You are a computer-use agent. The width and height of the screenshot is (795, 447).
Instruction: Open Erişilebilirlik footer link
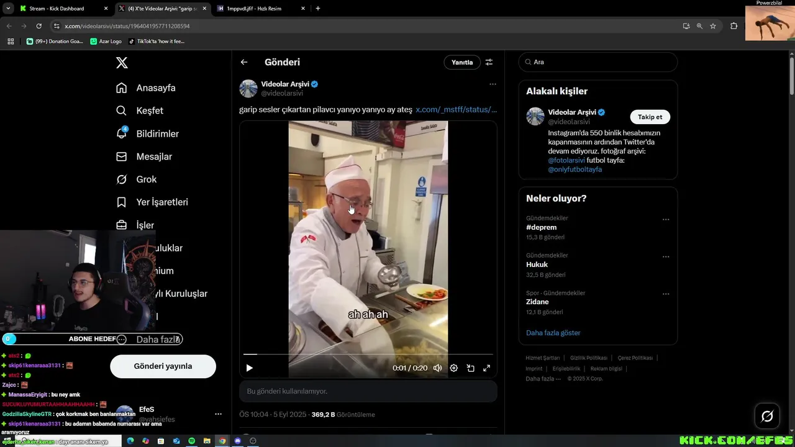click(566, 369)
